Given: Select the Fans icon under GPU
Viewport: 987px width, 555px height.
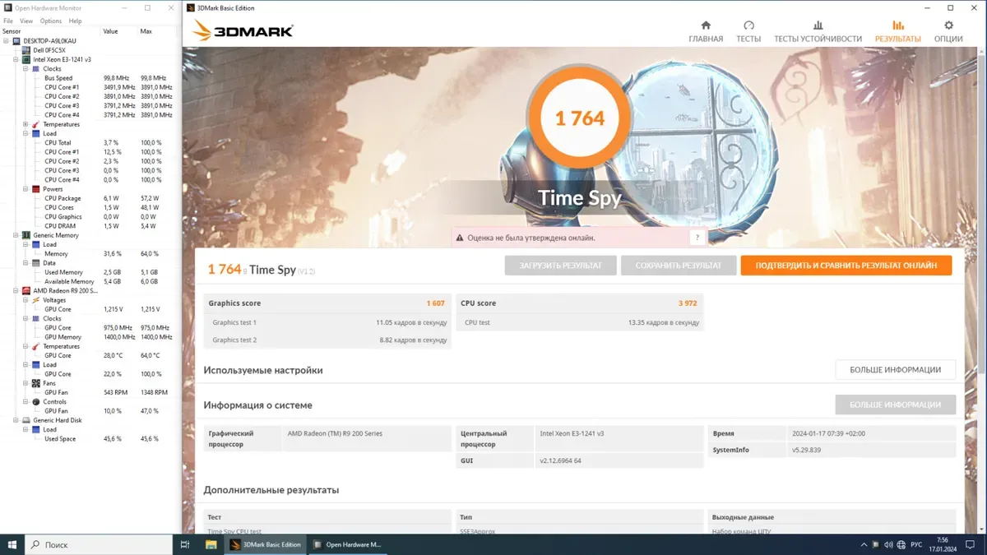Looking at the screenshot, I should 36,383.
